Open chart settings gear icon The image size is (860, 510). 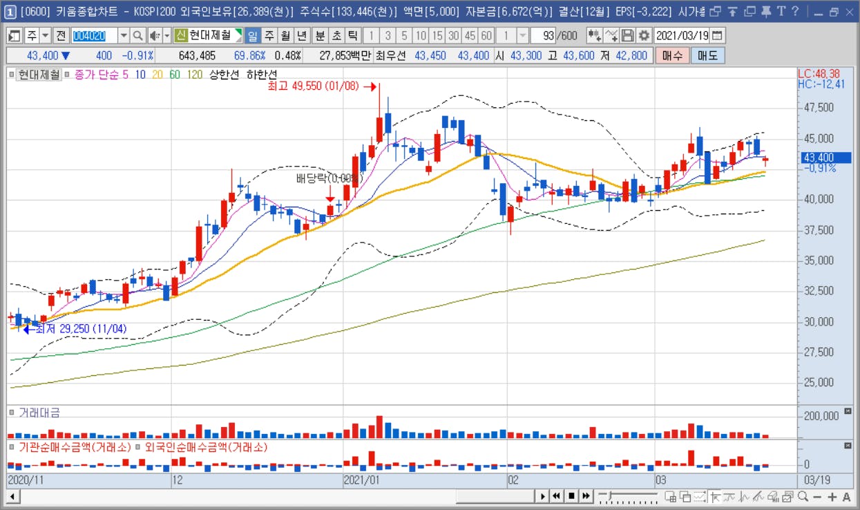pos(644,36)
